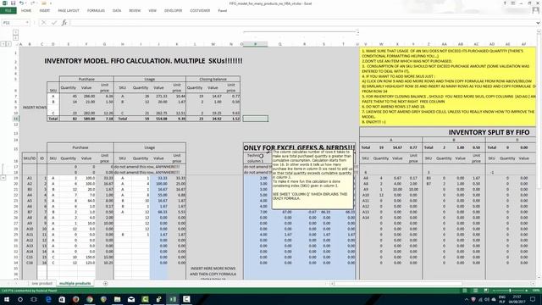Image resolution: width=542 pixels, height=305 pixels.
Task: Click column outline level 2 button
Action: tap(15, 37)
